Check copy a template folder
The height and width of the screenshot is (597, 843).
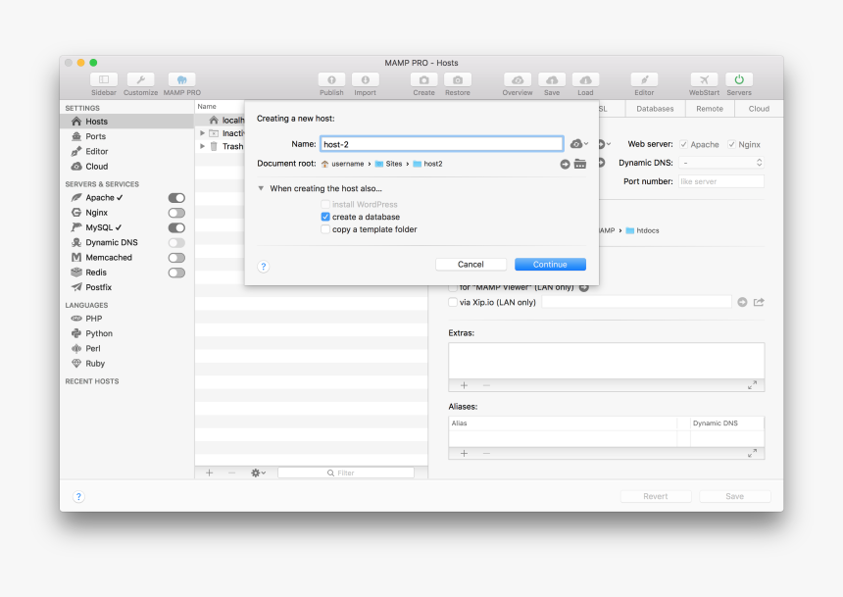(325, 229)
